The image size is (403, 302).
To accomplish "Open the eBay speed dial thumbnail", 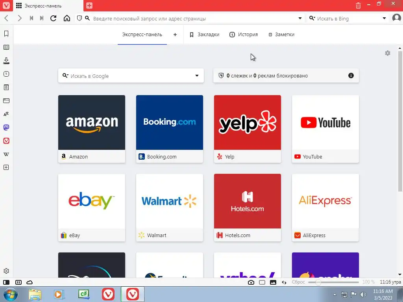I will pos(92,208).
